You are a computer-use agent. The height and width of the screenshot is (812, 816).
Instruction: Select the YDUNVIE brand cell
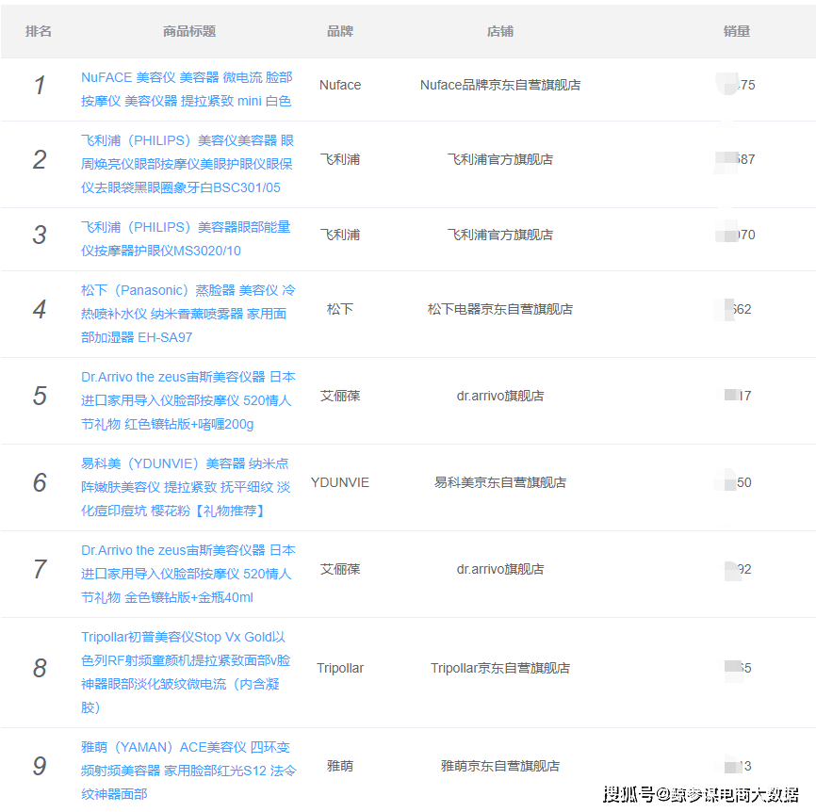[340, 482]
